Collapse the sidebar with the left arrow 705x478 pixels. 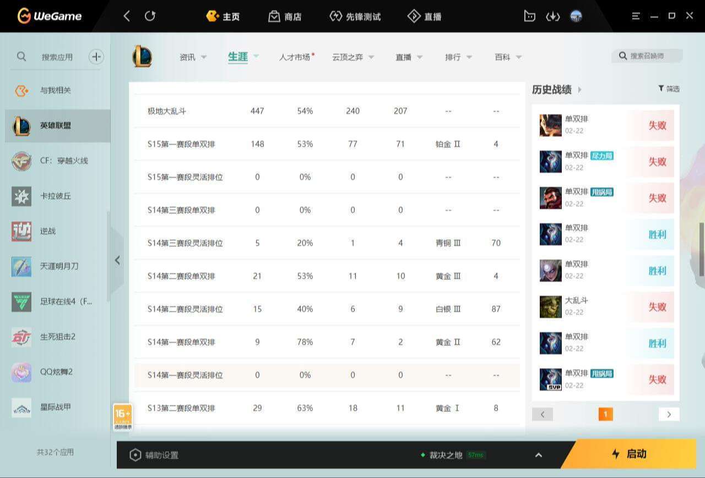click(x=117, y=260)
